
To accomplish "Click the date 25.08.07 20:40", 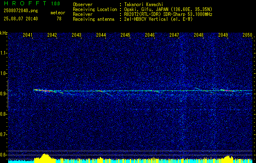I will pyautogui.click(x=21, y=19).
